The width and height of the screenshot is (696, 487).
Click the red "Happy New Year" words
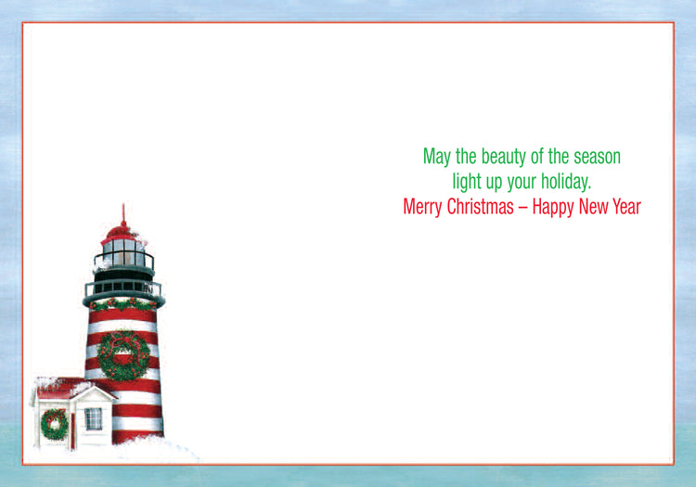point(586,206)
